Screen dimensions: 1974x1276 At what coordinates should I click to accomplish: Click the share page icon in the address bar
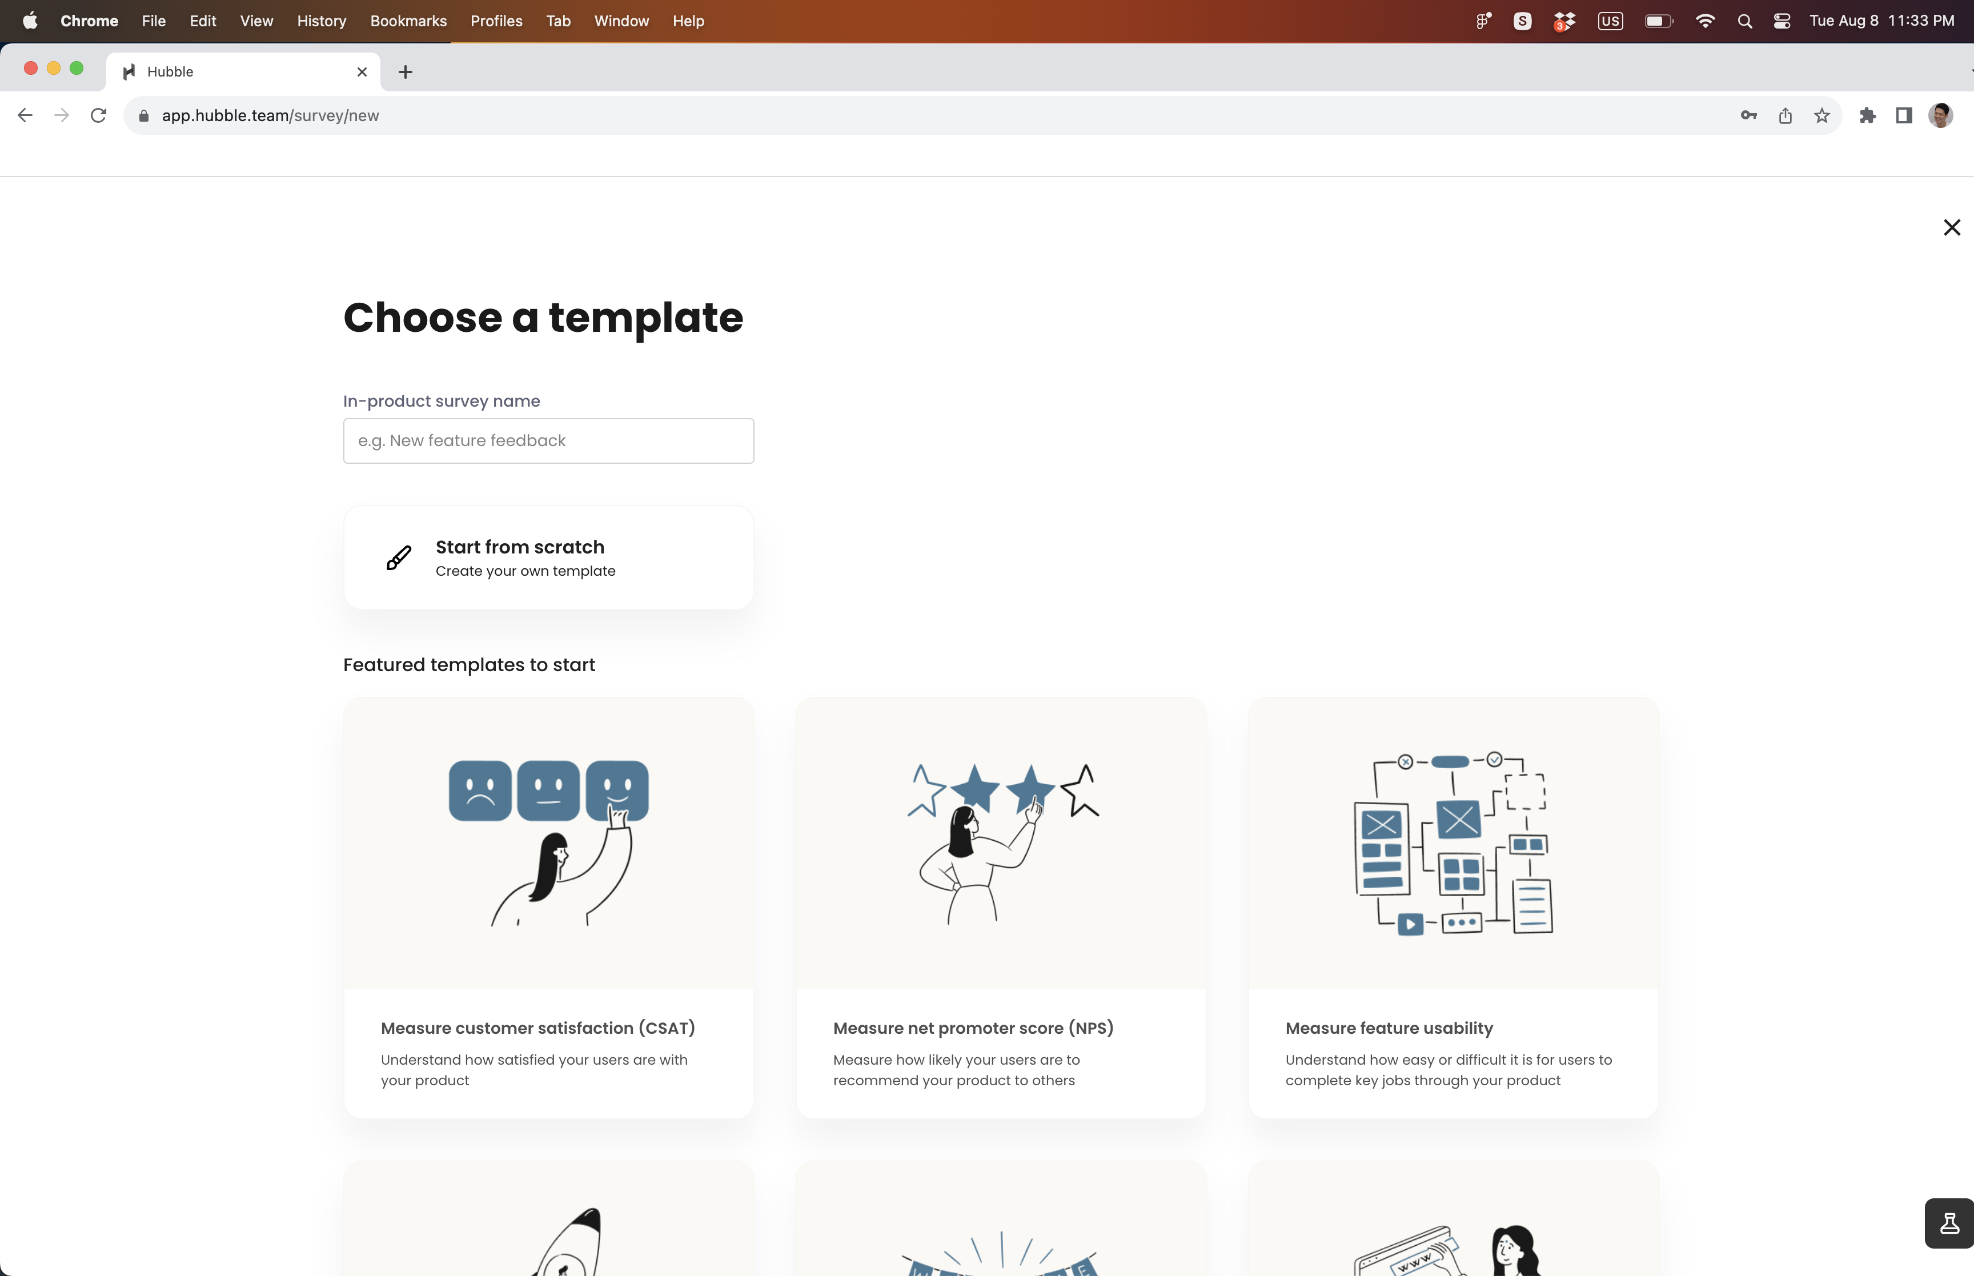coord(1785,115)
